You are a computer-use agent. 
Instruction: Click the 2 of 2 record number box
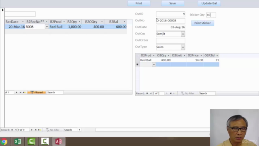tap(158, 93)
